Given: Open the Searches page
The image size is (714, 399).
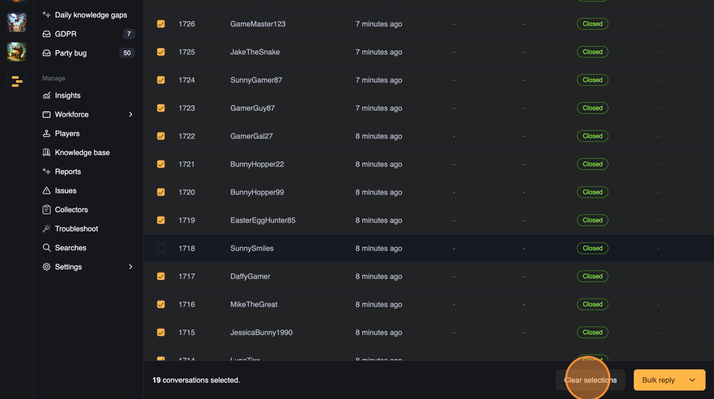Looking at the screenshot, I should click(71, 248).
